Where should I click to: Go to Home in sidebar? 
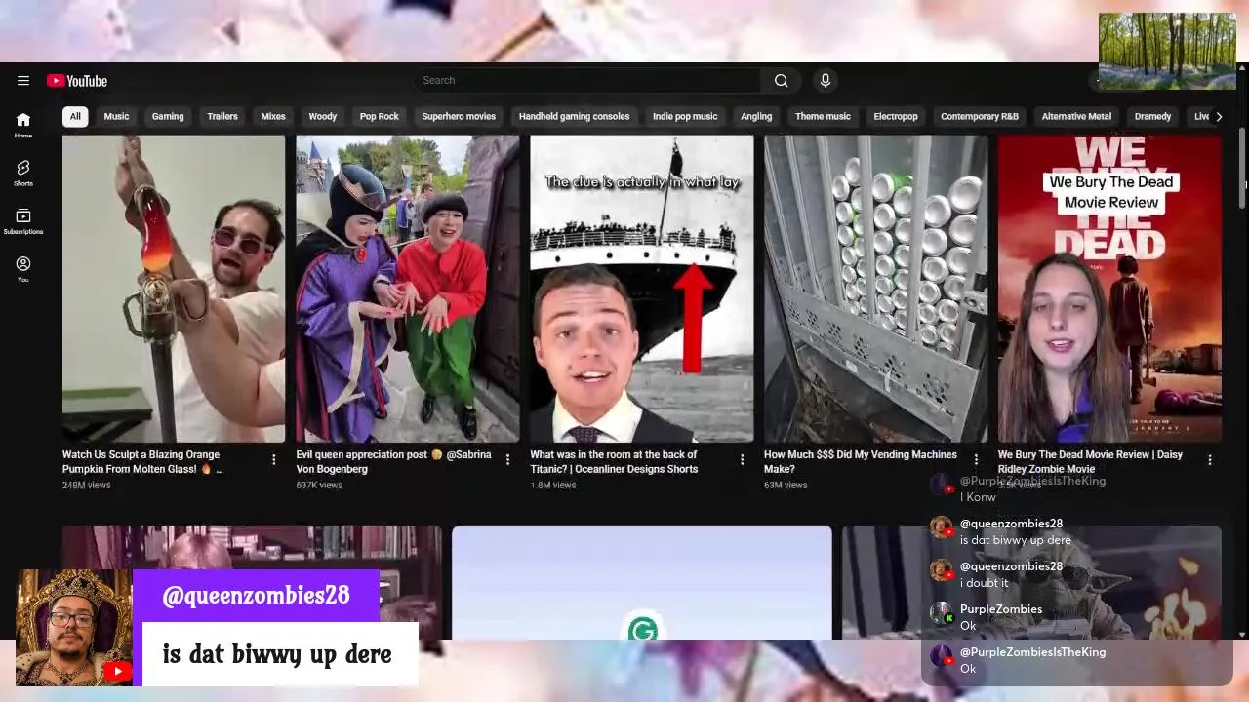click(23, 124)
